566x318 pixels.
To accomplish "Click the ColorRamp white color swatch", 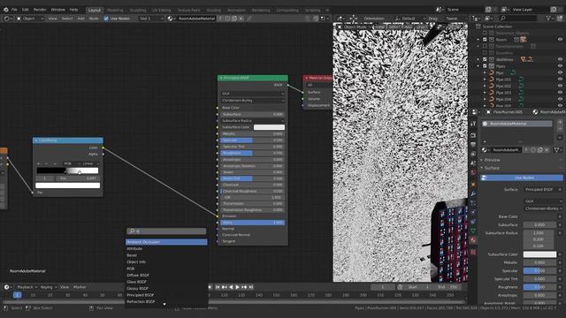I will (67, 185).
